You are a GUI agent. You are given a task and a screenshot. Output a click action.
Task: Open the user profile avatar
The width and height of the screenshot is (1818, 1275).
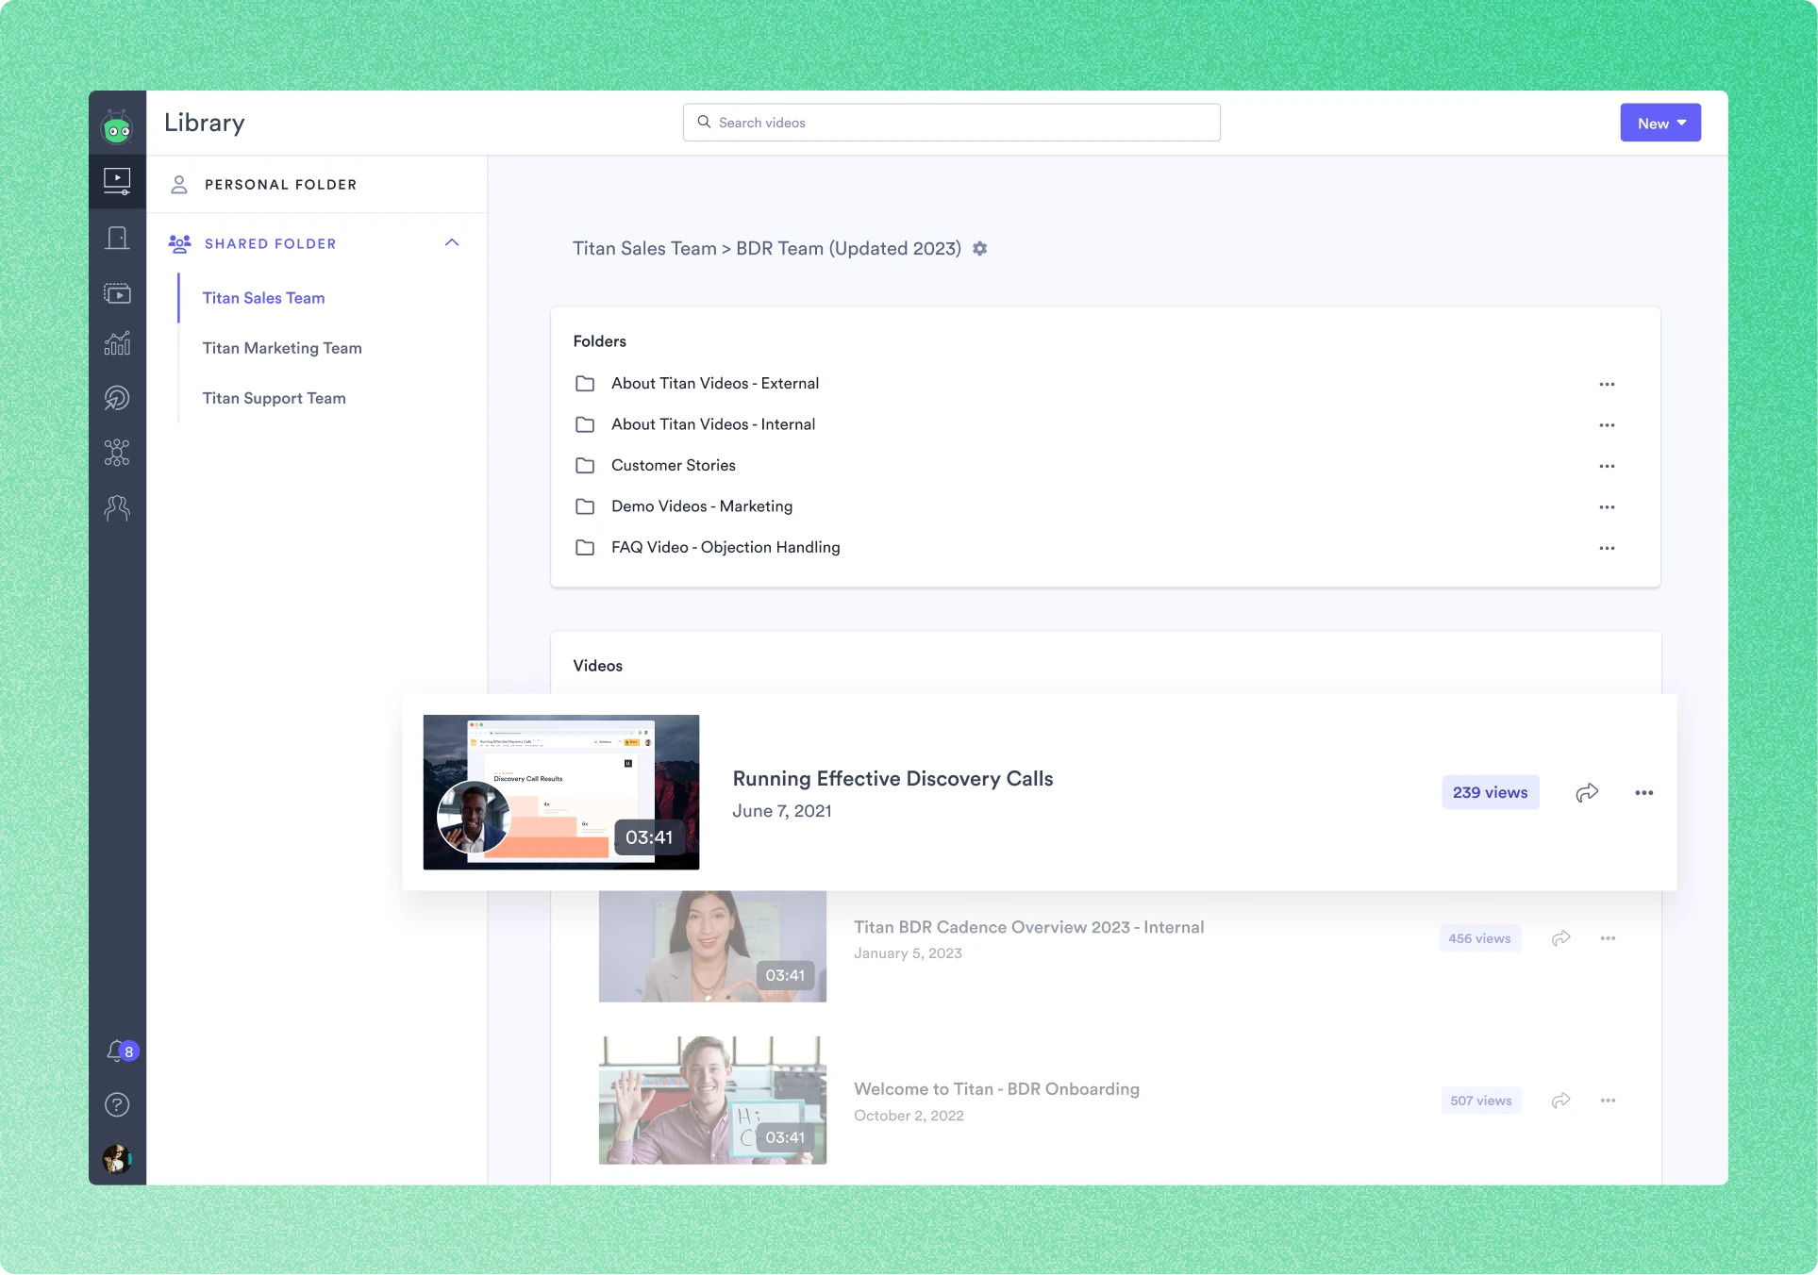117,1158
